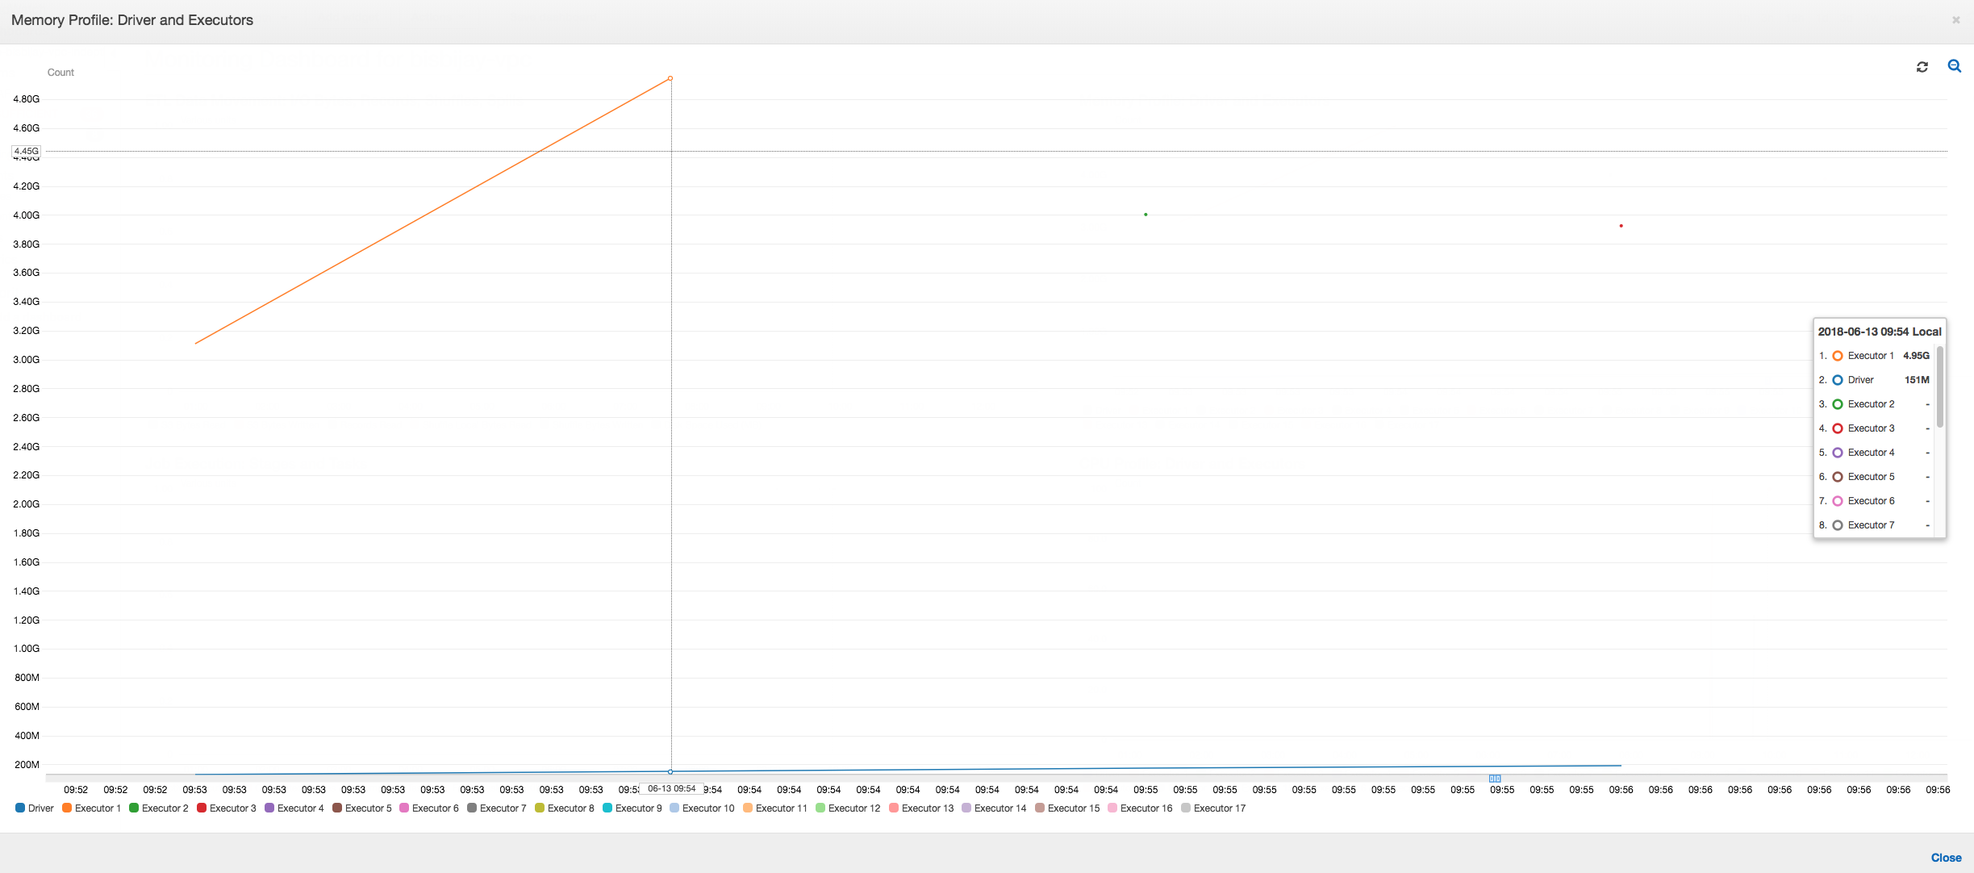Click the 06-13 09:54 time marker on the x-axis
Viewport: 1974px width, 873px height.
click(x=671, y=787)
